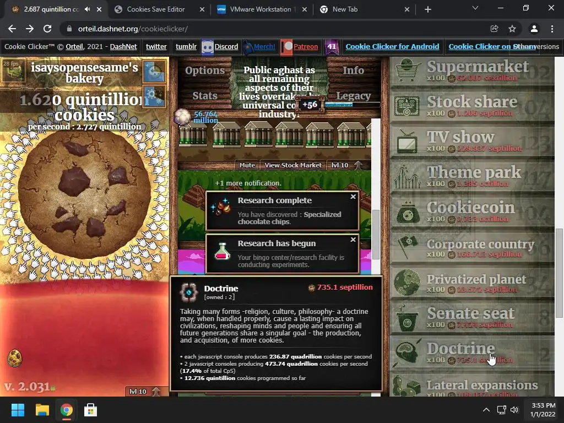Open the Info menu
The width and height of the screenshot is (564, 423).
click(353, 70)
